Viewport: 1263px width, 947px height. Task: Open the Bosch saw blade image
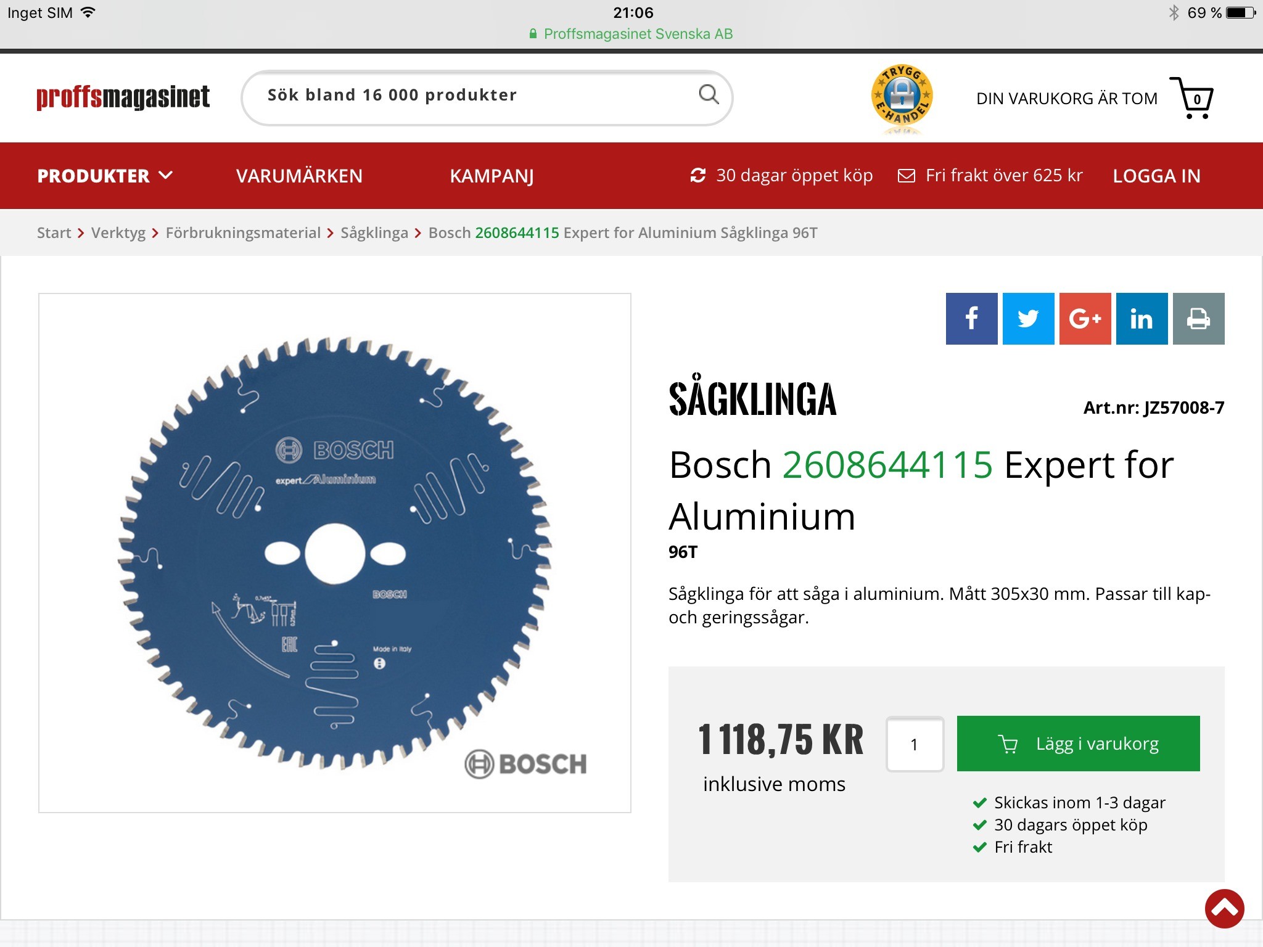335,553
